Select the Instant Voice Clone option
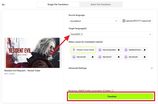The image size is (158, 104). point(83,50)
